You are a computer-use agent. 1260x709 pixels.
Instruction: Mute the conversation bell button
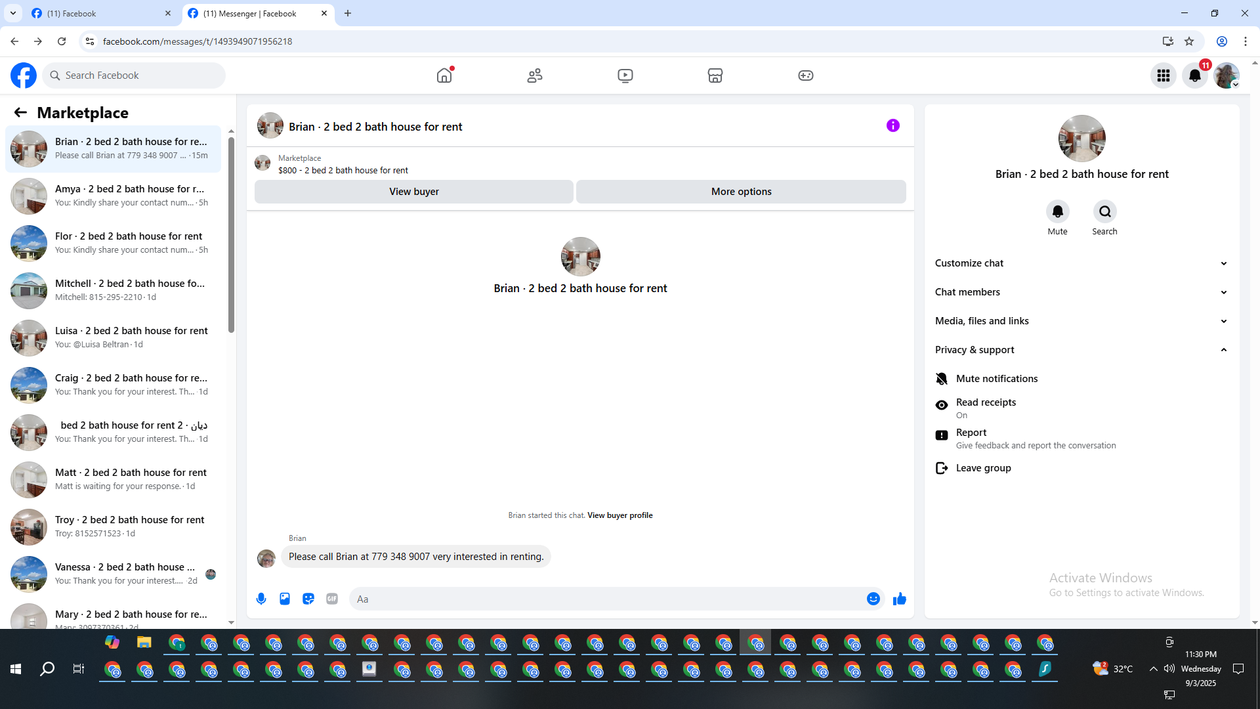(1058, 211)
